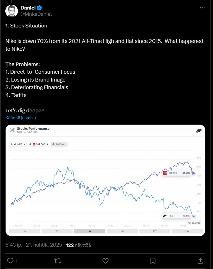Switch to the 15Y time range
Screen dimensions: 213x269
(155, 231)
